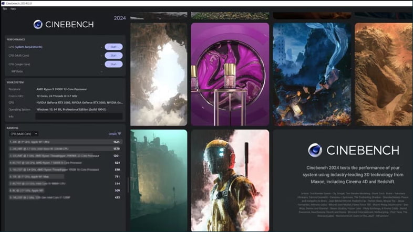Open the Help menu

(x=13, y=9)
